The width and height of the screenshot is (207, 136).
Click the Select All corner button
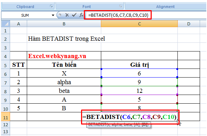pyautogui.click(x=6, y=24)
